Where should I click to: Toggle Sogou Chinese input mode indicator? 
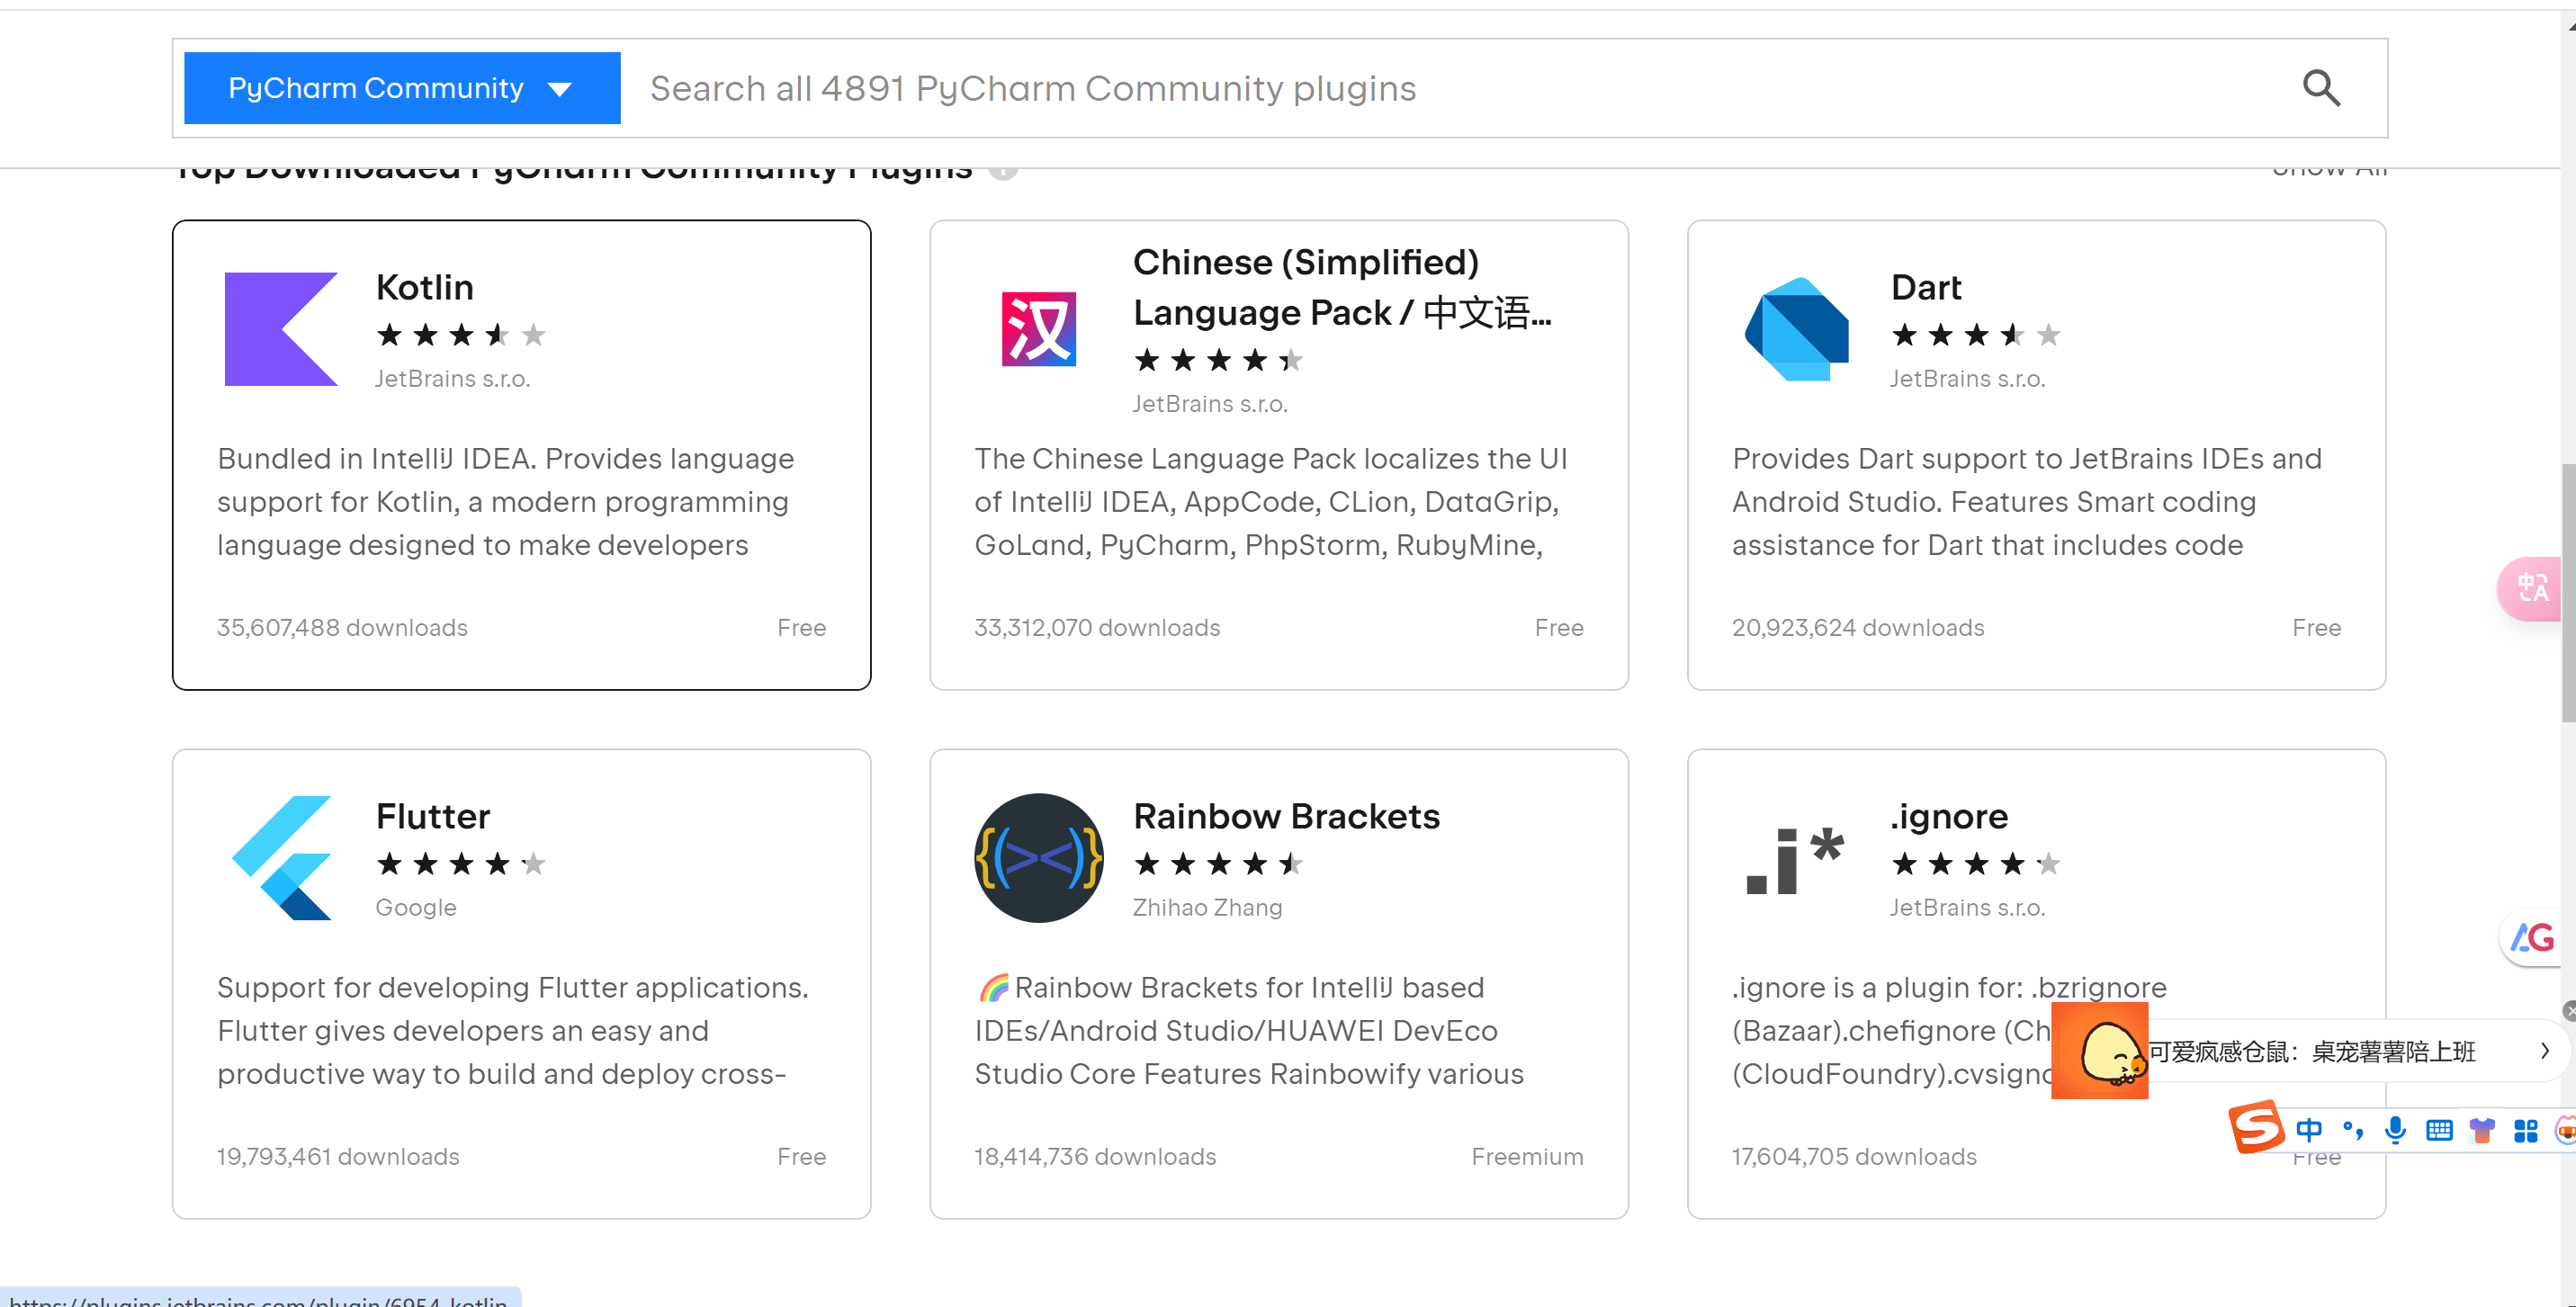point(2309,1130)
